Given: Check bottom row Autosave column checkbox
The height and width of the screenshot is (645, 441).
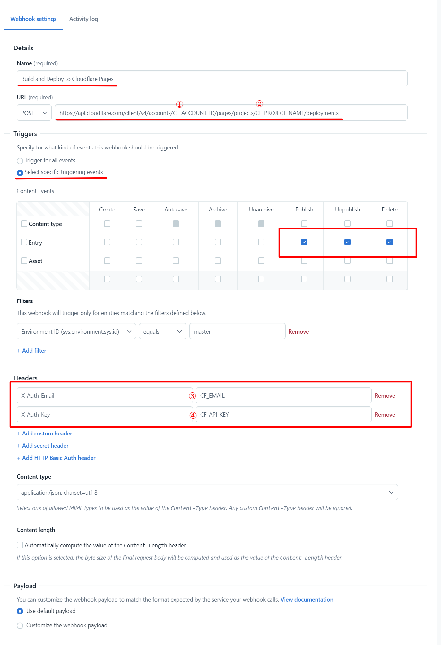Looking at the screenshot, I should tap(176, 279).
